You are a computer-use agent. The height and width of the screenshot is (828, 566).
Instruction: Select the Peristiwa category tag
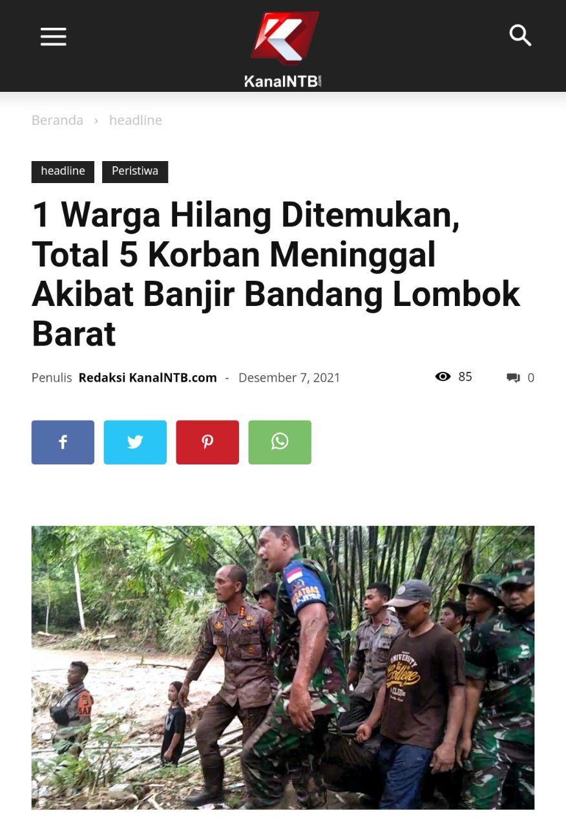point(135,171)
